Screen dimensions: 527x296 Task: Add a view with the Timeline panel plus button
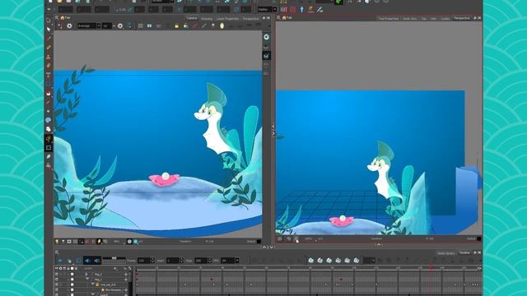point(475,252)
